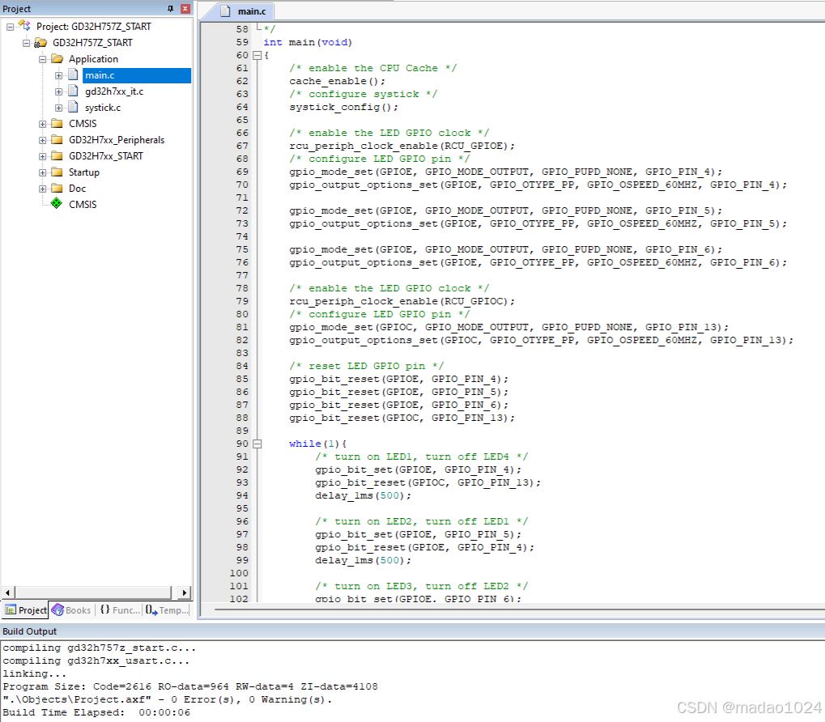
Task: Switch to the Functions panel tab
Action: [x=121, y=610]
